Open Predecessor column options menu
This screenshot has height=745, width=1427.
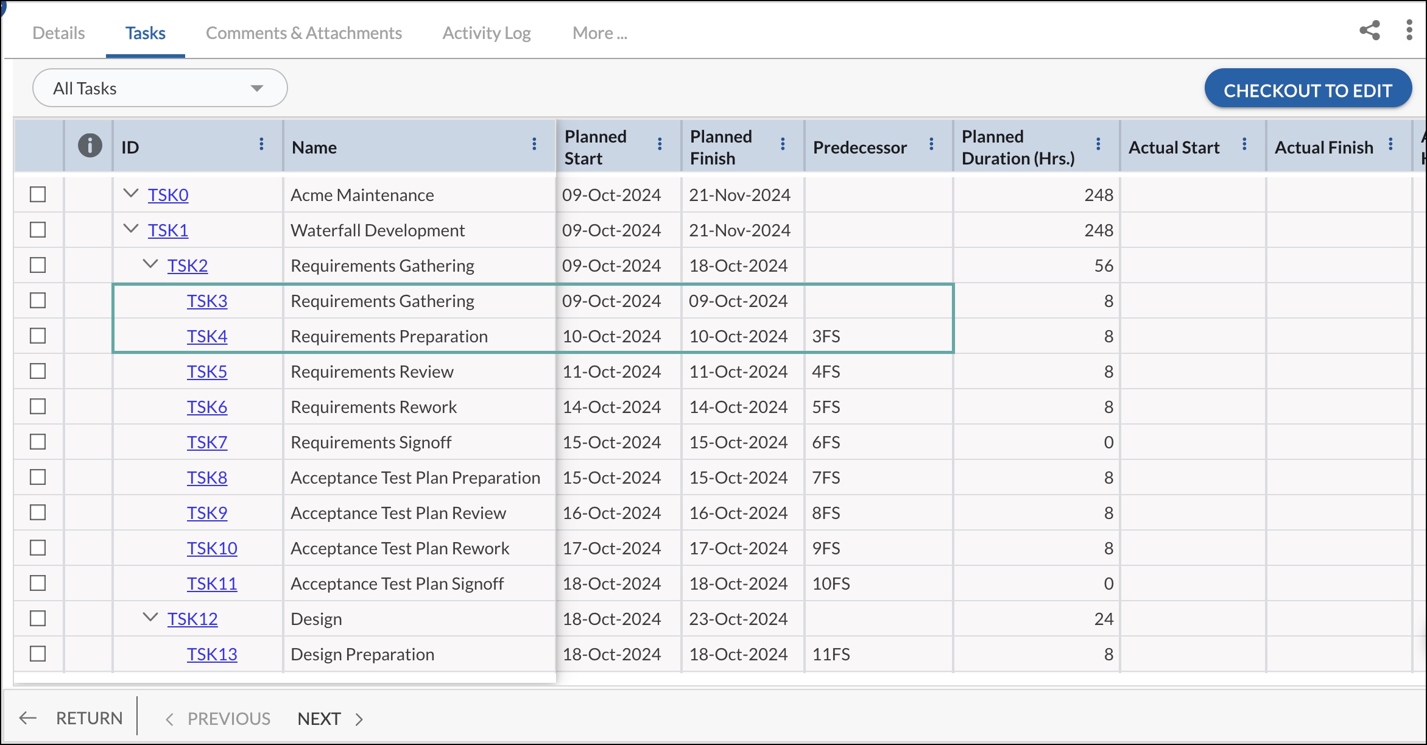(x=931, y=144)
